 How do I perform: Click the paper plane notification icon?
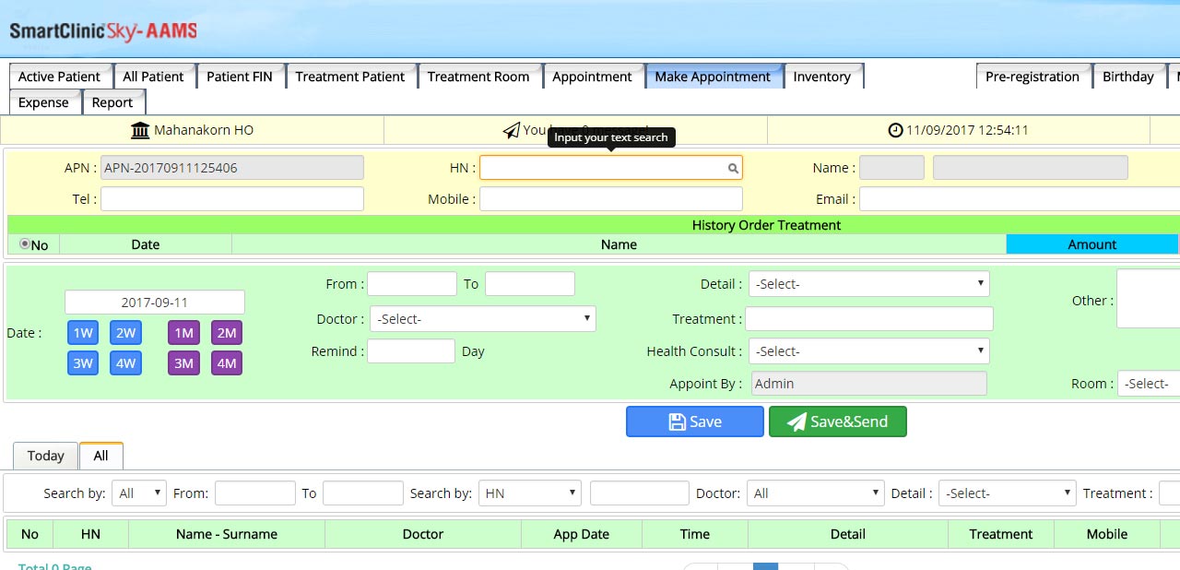(511, 130)
